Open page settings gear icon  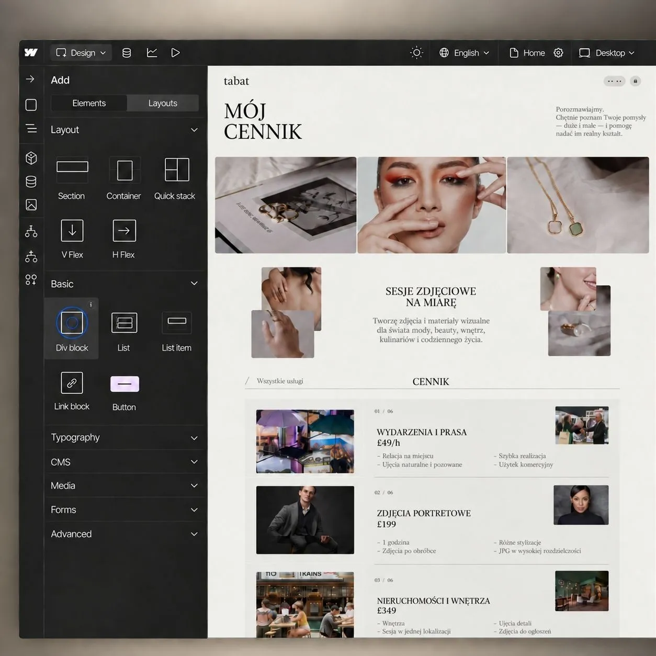click(558, 53)
